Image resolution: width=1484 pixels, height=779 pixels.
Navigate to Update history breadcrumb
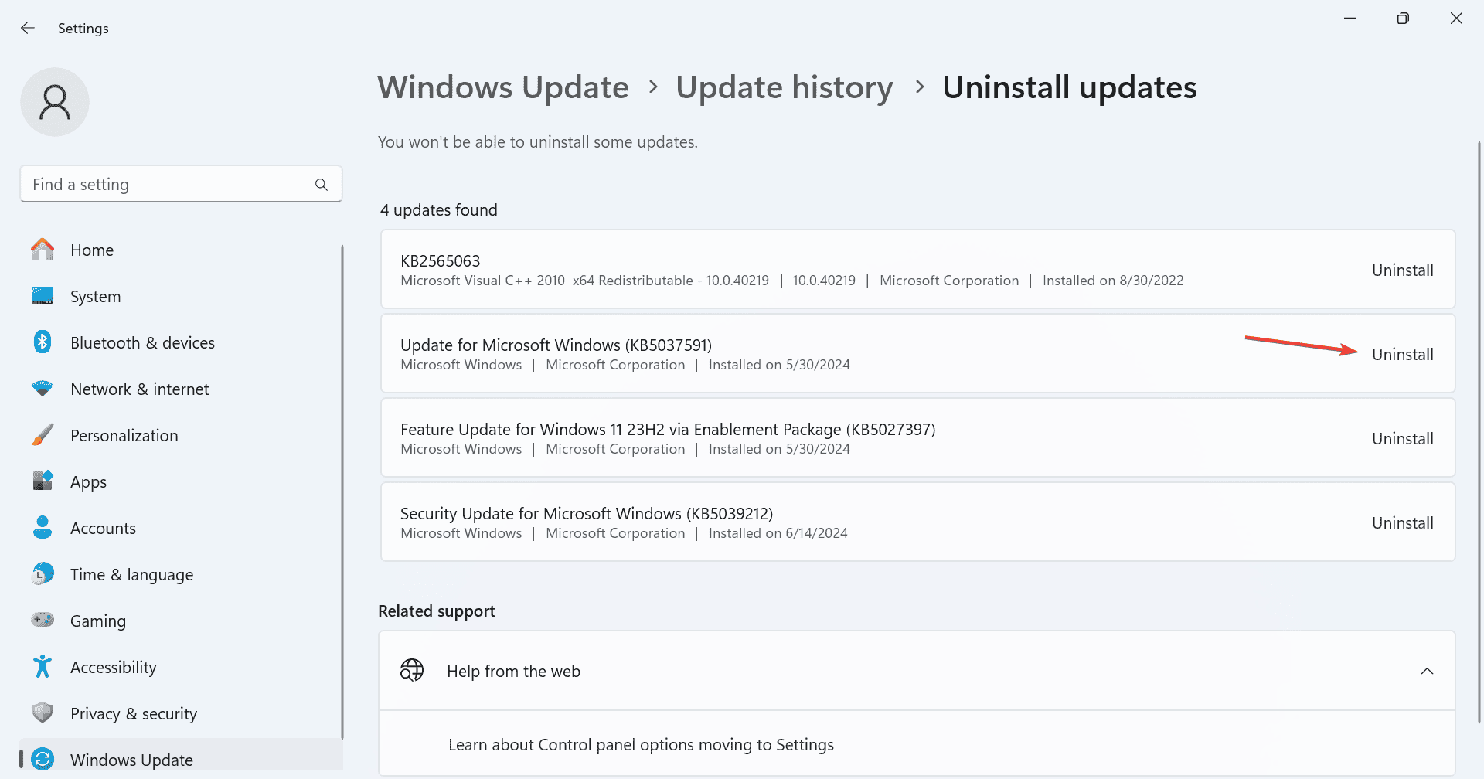[784, 87]
